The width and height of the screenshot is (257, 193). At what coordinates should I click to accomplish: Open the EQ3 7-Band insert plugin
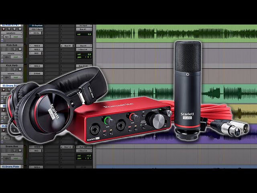pos(36,29)
